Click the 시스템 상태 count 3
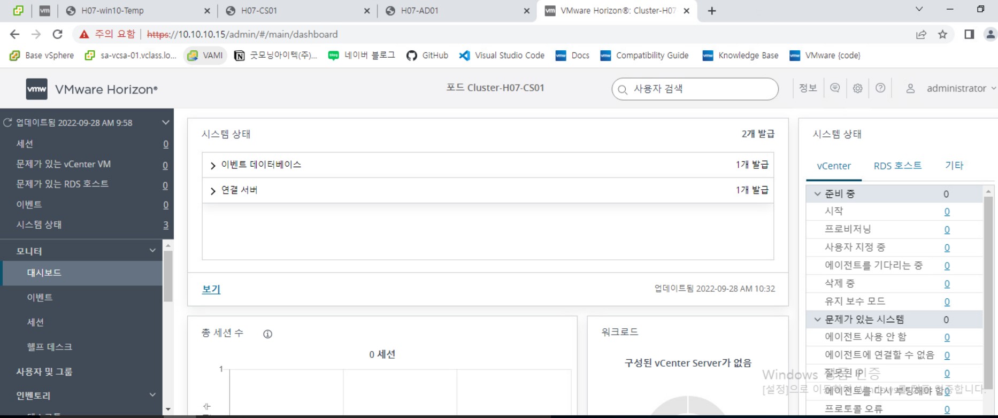 [x=166, y=225]
